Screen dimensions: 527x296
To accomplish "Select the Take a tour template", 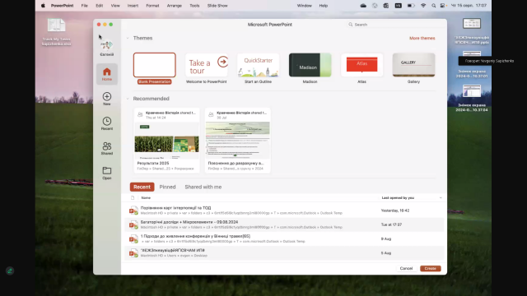I will click(x=207, y=65).
